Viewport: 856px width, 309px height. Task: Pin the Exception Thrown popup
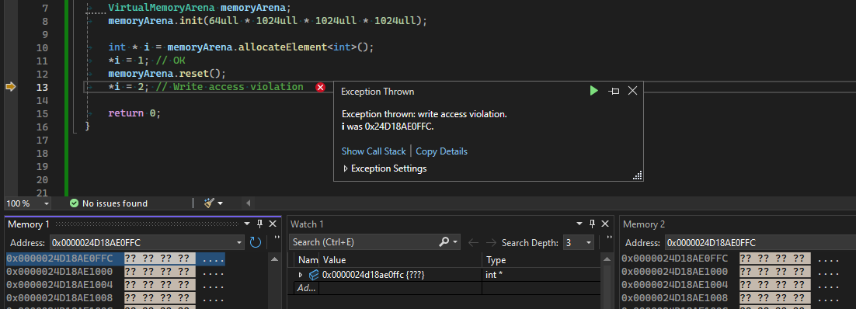pos(614,91)
